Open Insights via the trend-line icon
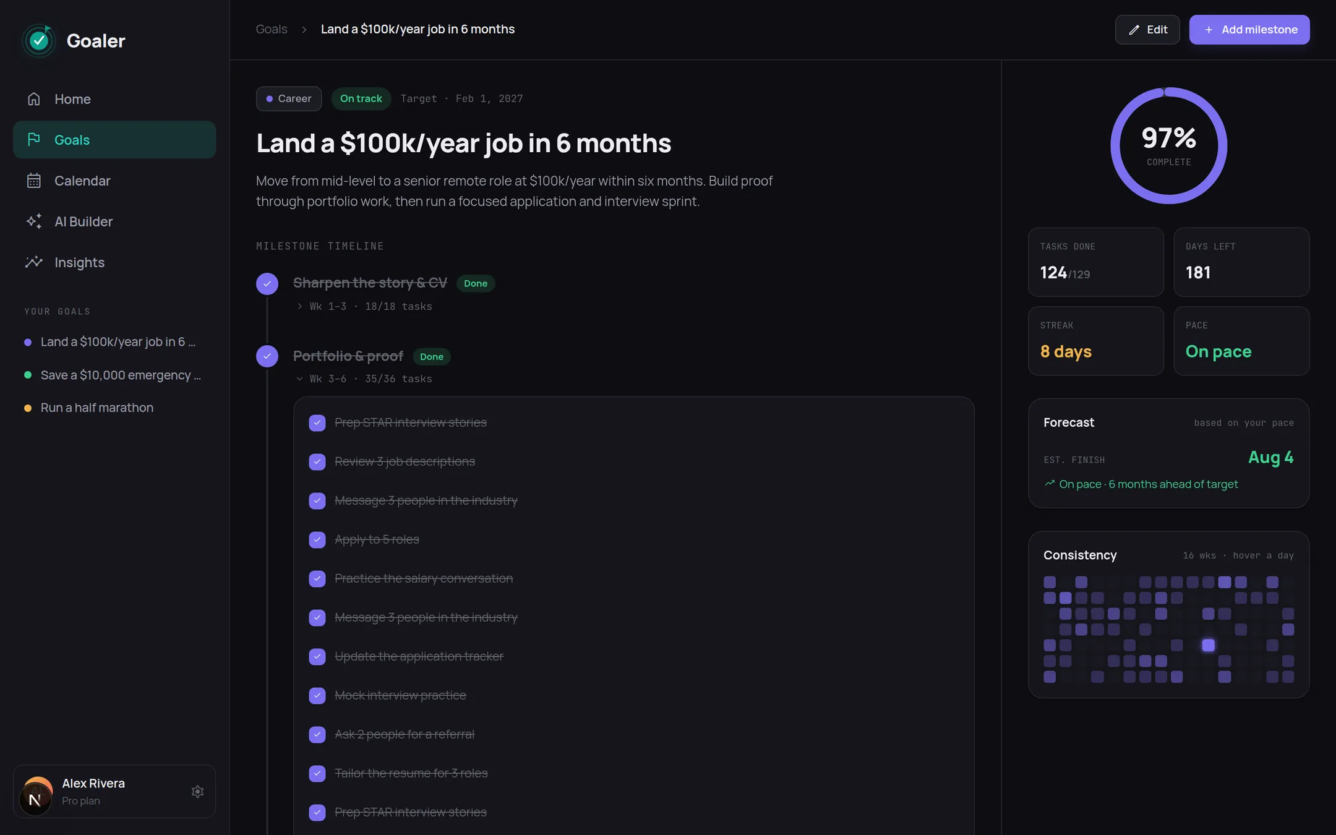This screenshot has height=835, width=1336. (x=34, y=262)
